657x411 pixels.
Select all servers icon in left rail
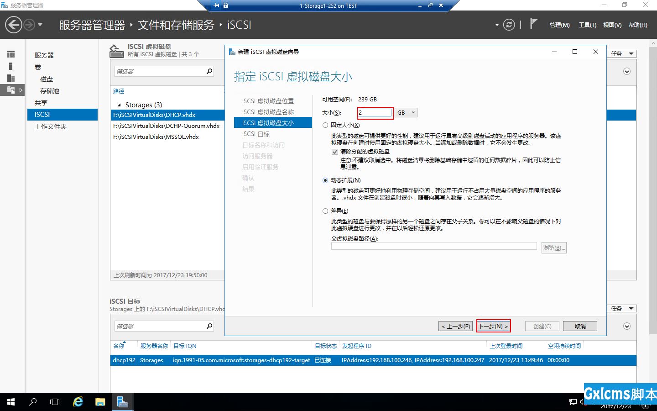11,78
